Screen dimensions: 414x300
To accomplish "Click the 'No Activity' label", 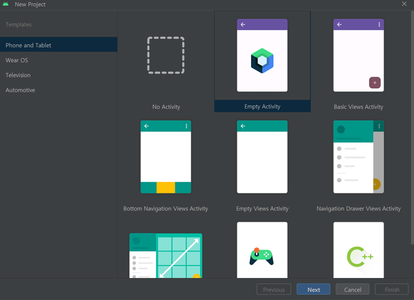I will click(x=166, y=107).
